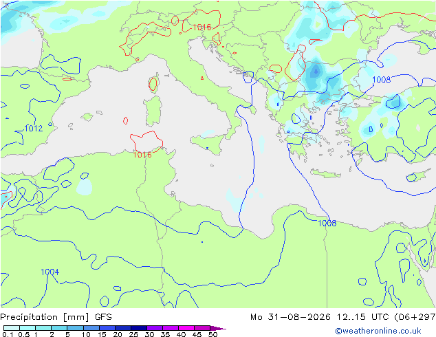Click the 1004 isobar label over Algeria

pos(50,272)
